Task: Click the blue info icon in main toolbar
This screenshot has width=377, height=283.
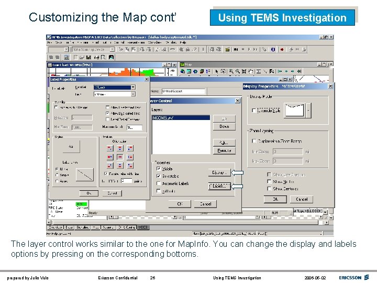Action: coord(273,49)
